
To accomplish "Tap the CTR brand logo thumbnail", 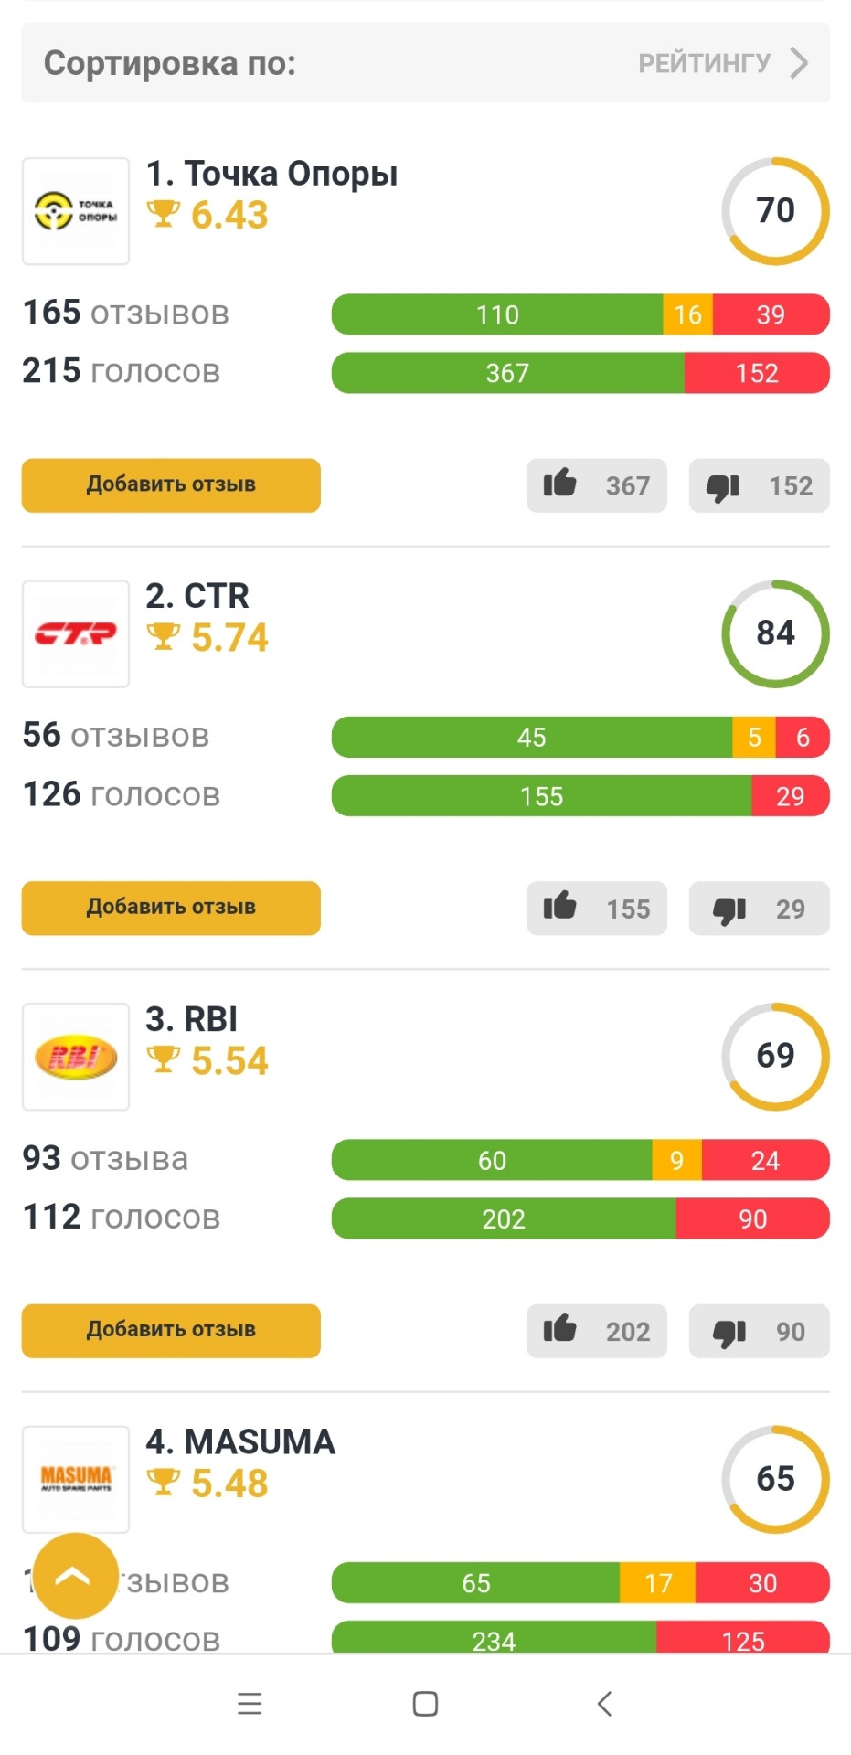I will [75, 633].
